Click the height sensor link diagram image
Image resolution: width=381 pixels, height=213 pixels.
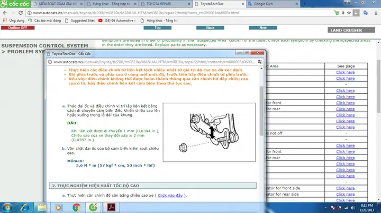(x=209, y=132)
